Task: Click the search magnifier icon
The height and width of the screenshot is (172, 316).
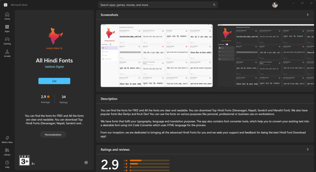Action: (214, 5)
